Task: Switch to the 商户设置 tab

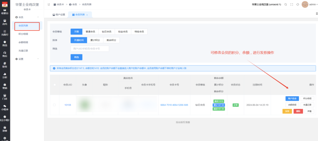Action: click(59, 15)
